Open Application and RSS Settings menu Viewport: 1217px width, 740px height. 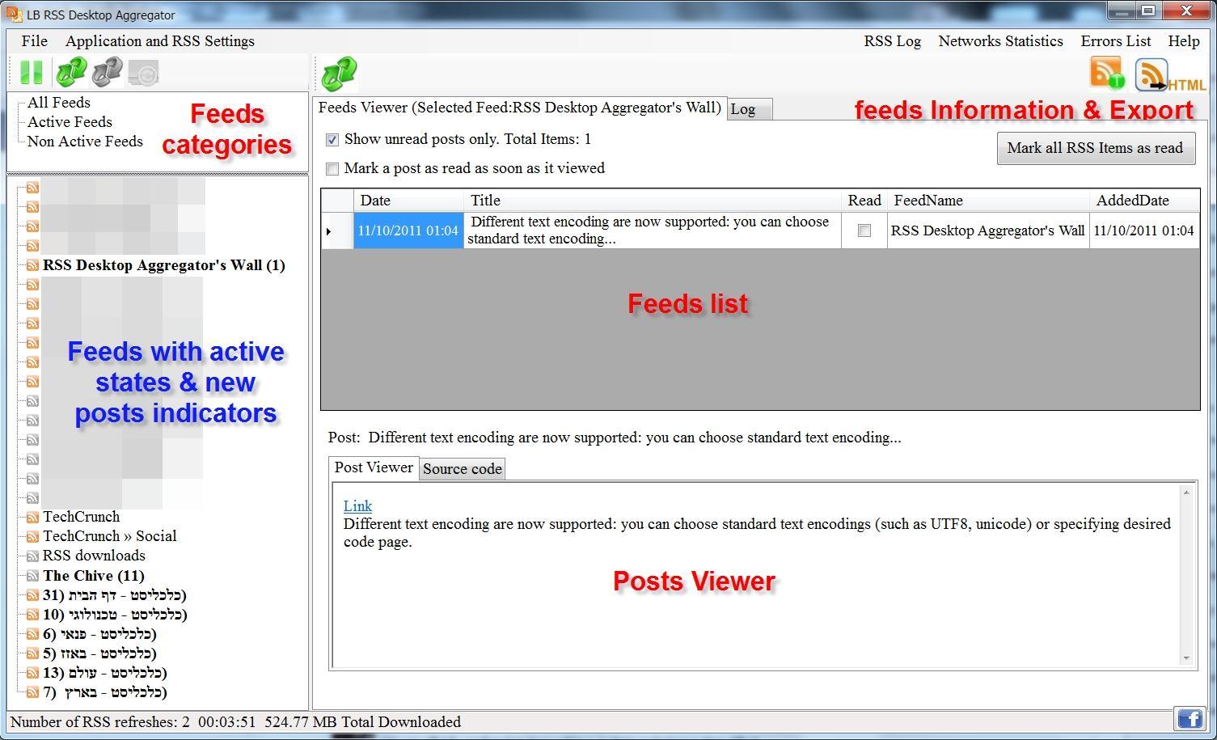160,41
